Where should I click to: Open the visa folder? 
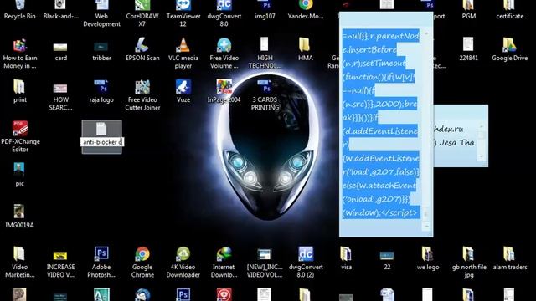click(346, 258)
